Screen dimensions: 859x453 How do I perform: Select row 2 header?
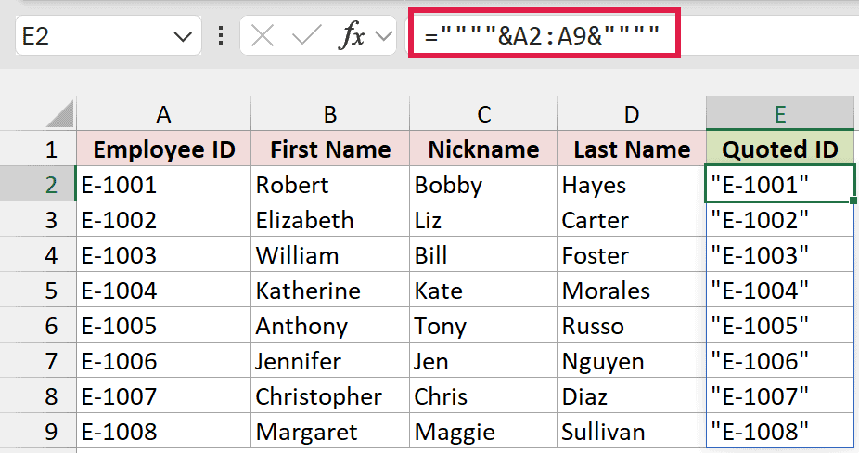point(38,185)
